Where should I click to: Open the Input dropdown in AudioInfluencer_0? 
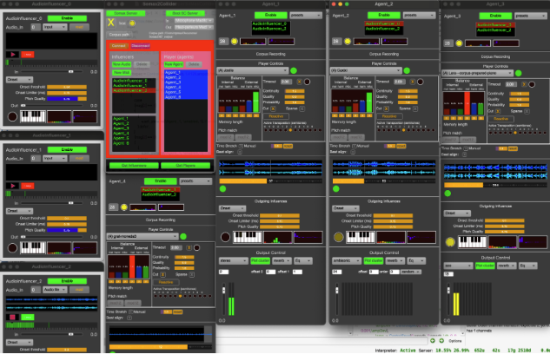coord(55,27)
